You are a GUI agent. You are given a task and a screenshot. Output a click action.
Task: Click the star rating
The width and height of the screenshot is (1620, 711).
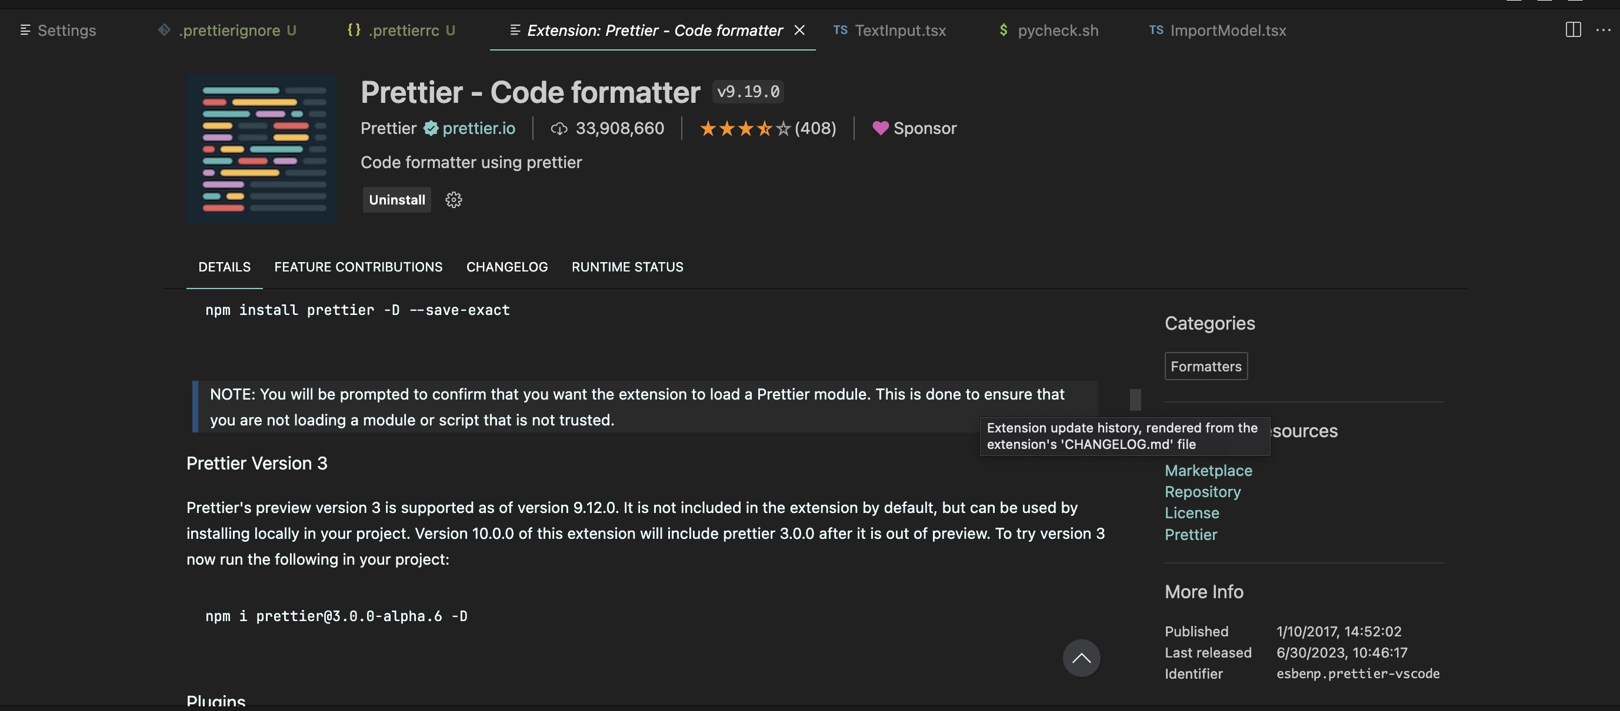coord(745,129)
